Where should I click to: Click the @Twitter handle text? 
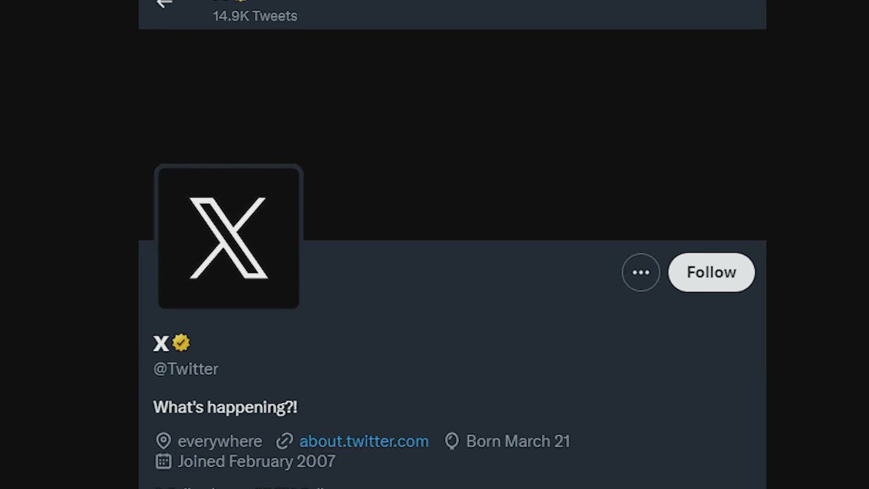pos(186,368)
